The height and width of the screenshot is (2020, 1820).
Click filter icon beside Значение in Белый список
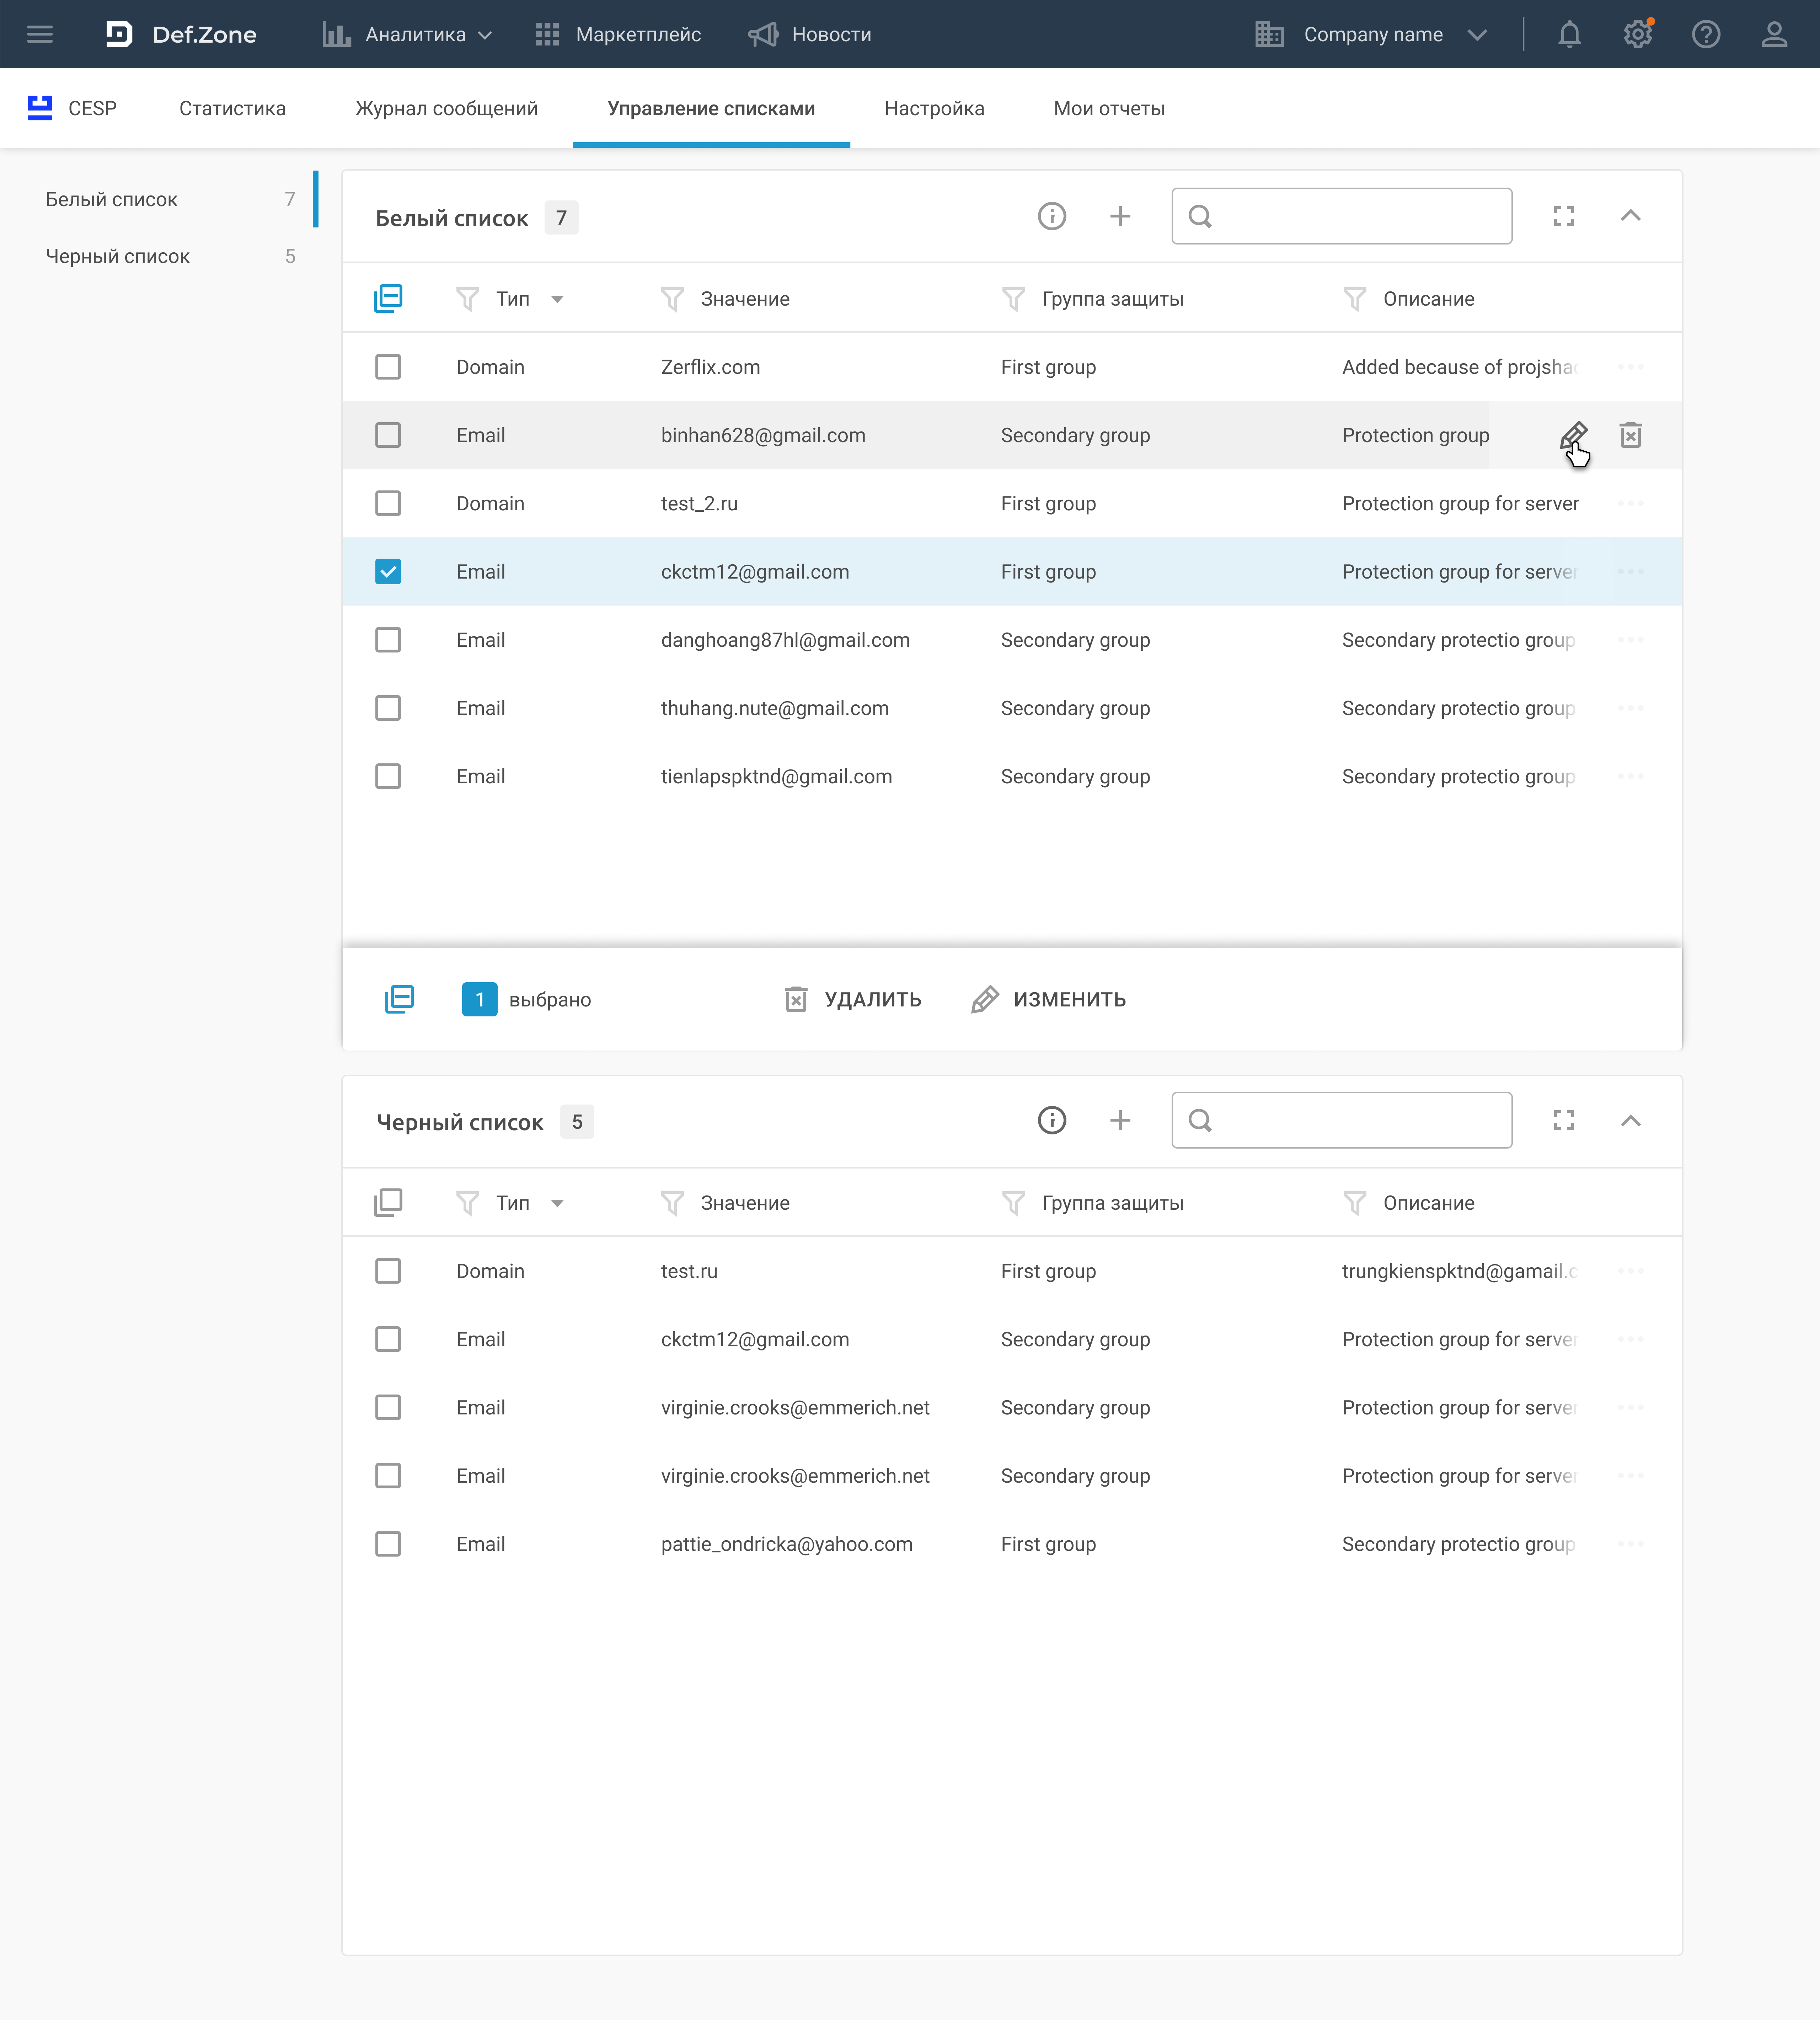pyautogui.click(x=672, y=299)
